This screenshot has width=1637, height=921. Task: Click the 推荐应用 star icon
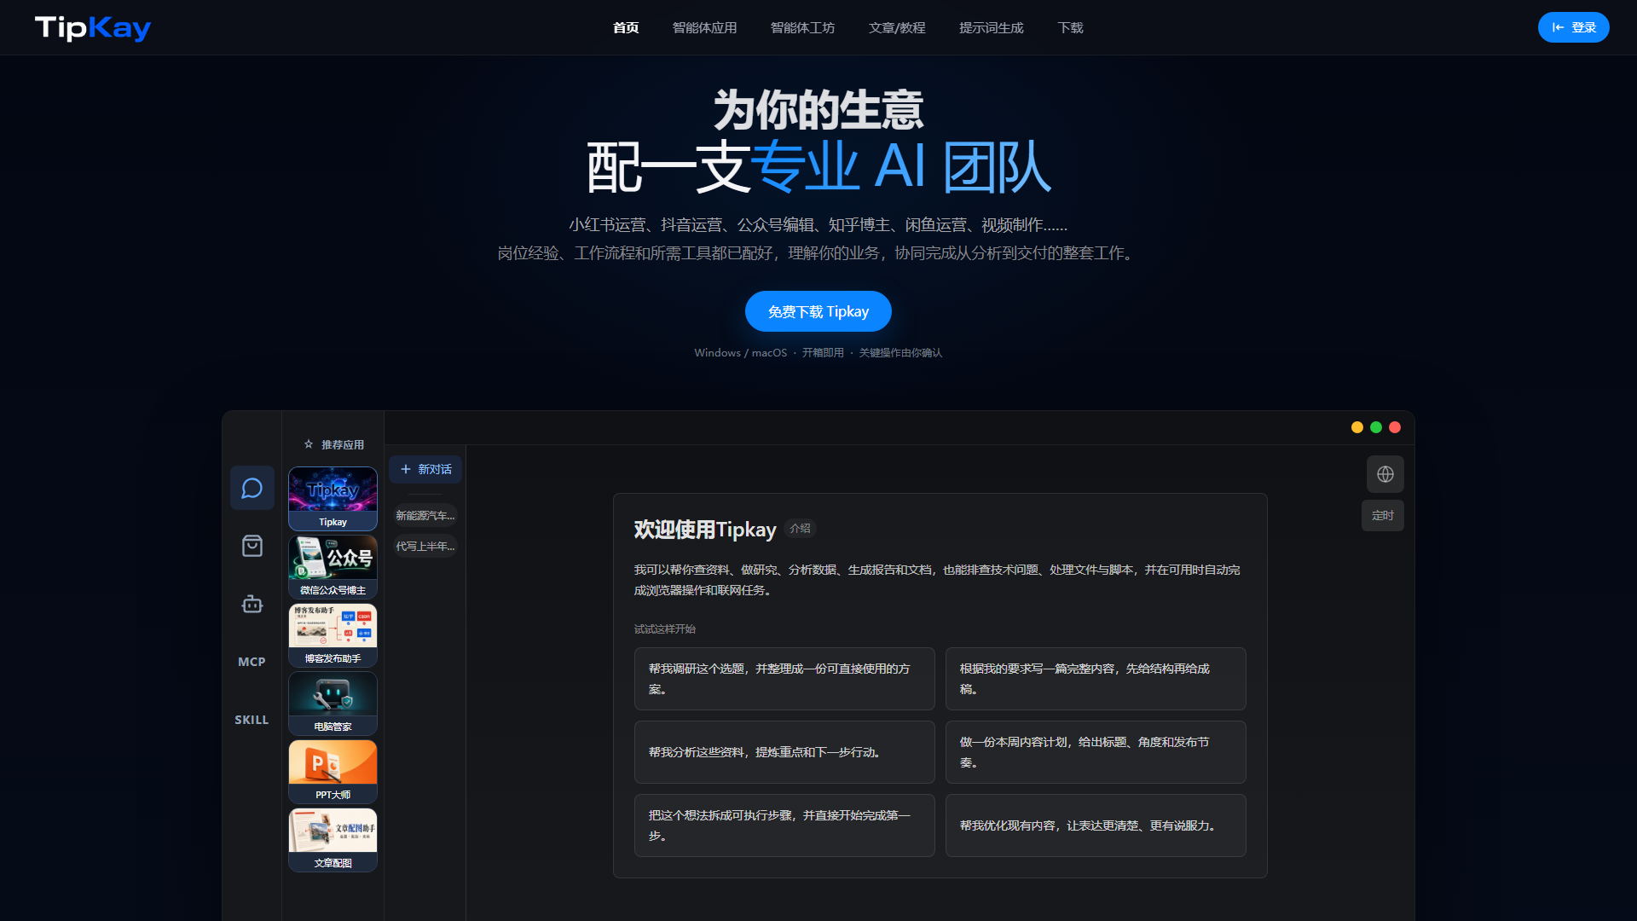[x=309, y=444]
